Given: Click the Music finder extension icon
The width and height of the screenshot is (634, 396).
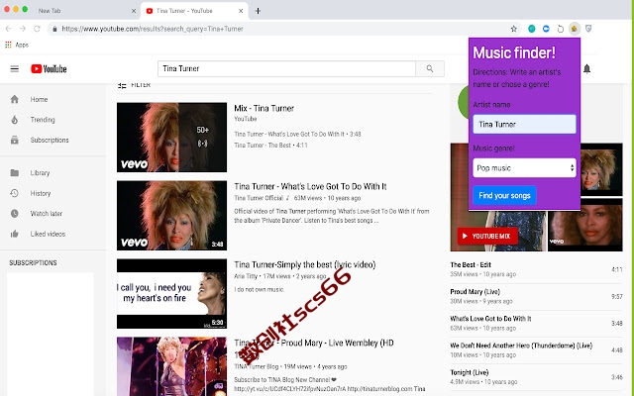Looking at the screenshot, I should pyautogui.click(x=575, y=29).
